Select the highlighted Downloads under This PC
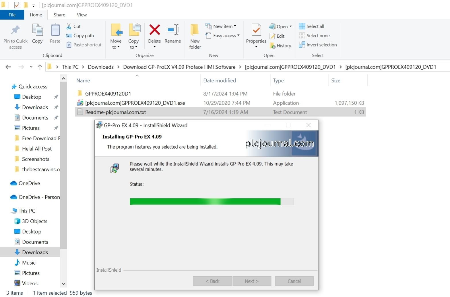Viewport: 450px width, 297px height. tap(30, 252)
